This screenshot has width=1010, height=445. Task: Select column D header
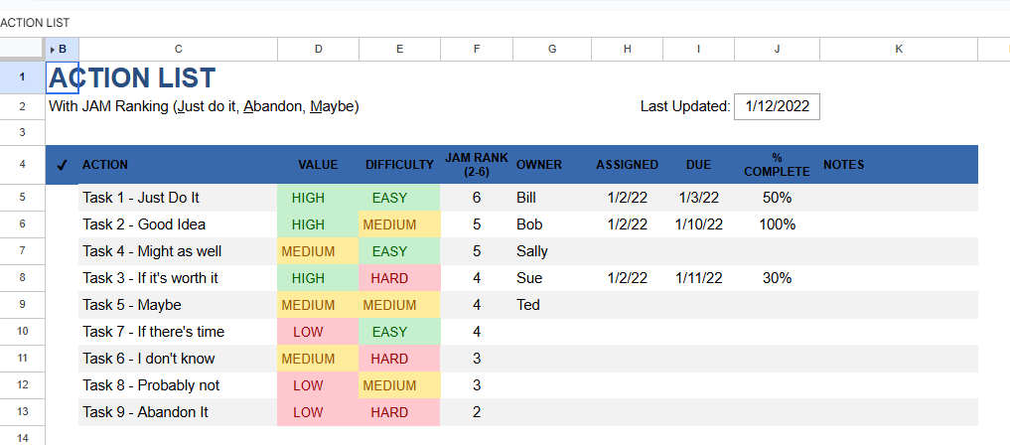318,49
